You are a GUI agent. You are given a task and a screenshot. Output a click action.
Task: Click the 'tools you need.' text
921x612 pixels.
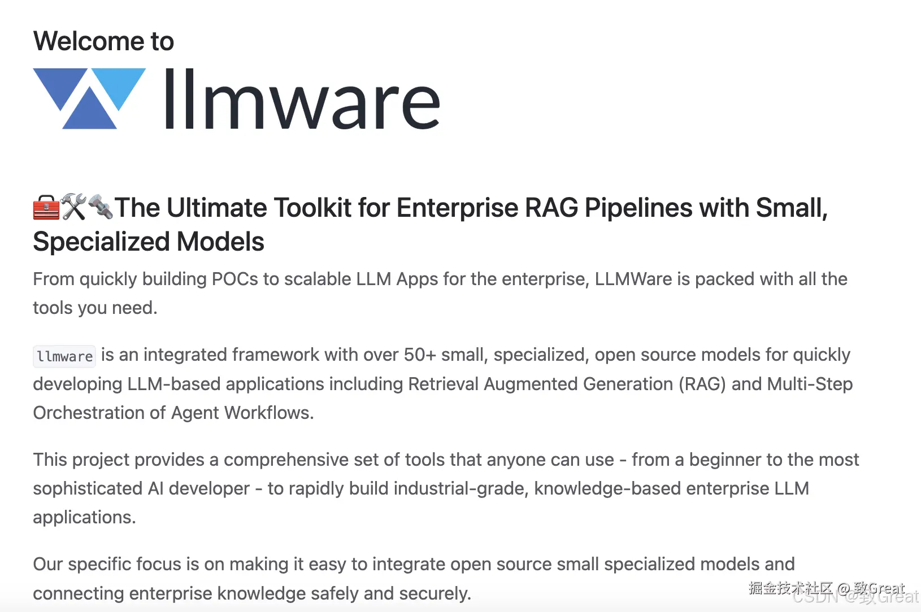(95, 308)
